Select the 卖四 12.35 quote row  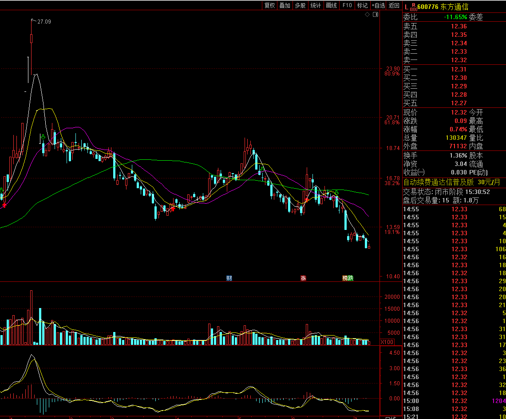(454, 35)
